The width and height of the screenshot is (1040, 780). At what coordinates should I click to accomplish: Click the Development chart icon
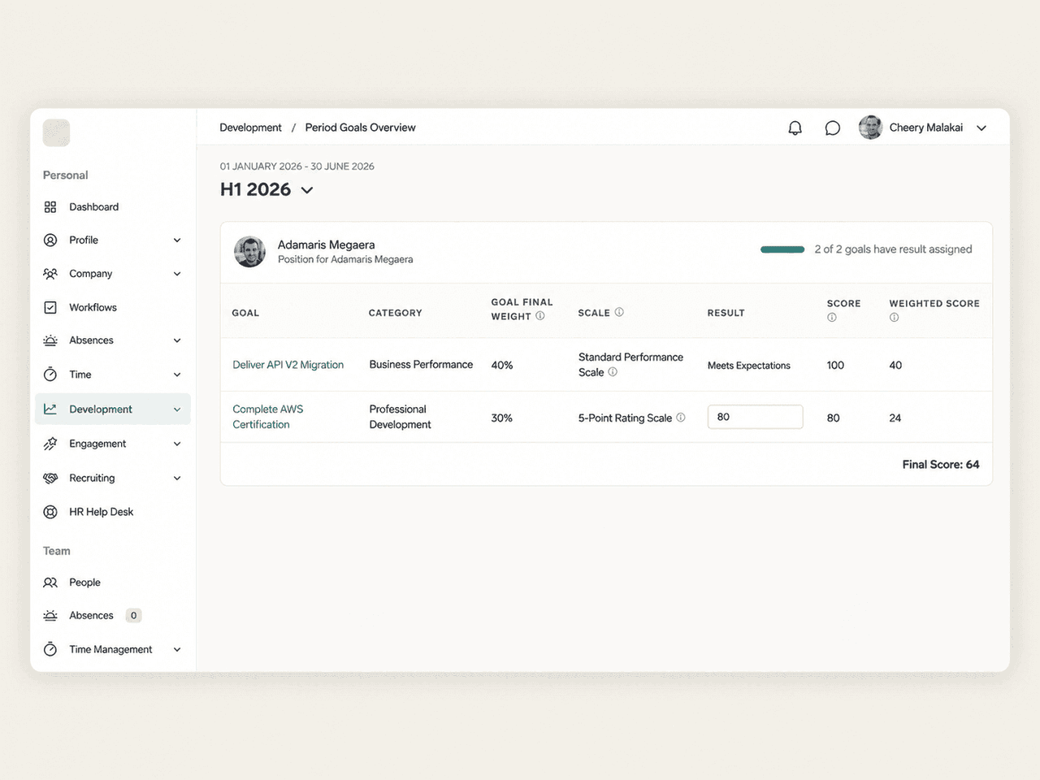(x=50, y=409)
